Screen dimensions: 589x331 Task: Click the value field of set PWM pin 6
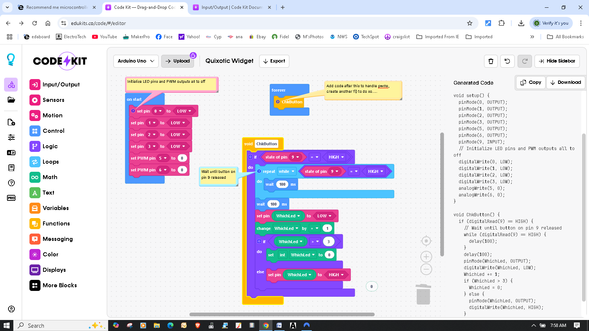(182, 170)
